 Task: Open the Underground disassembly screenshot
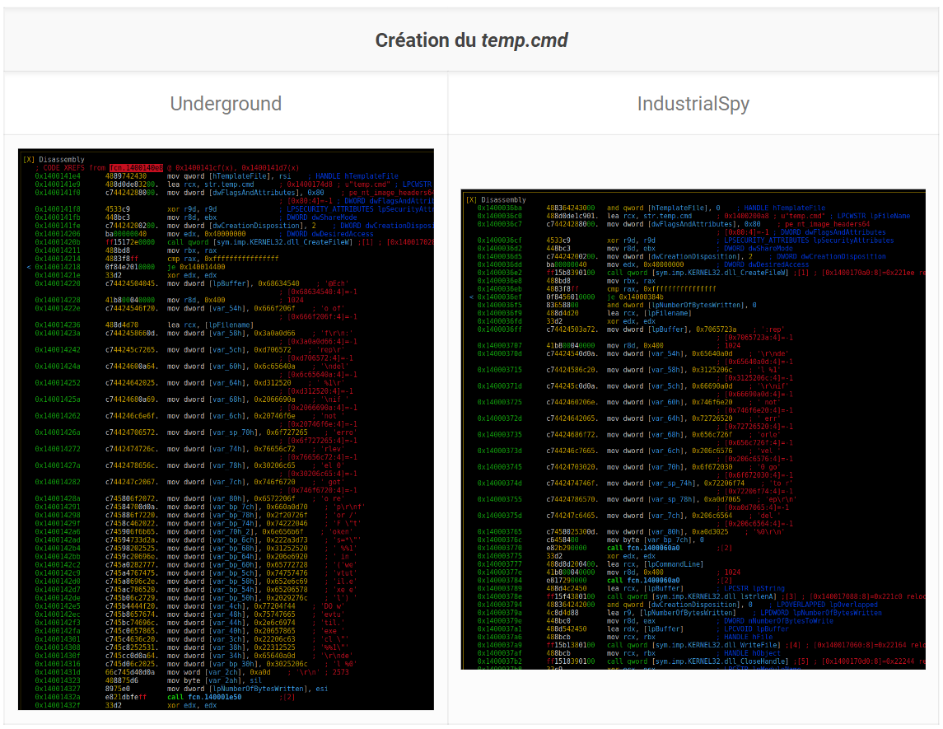click(226, 429)
